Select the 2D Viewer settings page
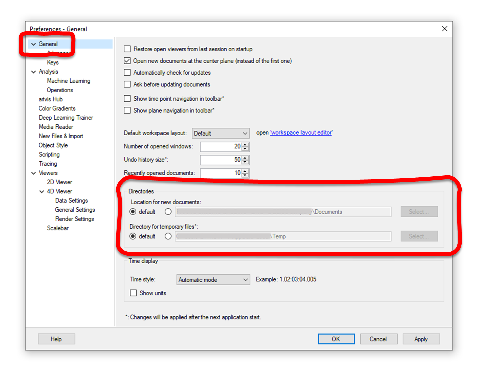Image resolution: width=478 pixels, height=375 pixels. click(x=59, y=182)
